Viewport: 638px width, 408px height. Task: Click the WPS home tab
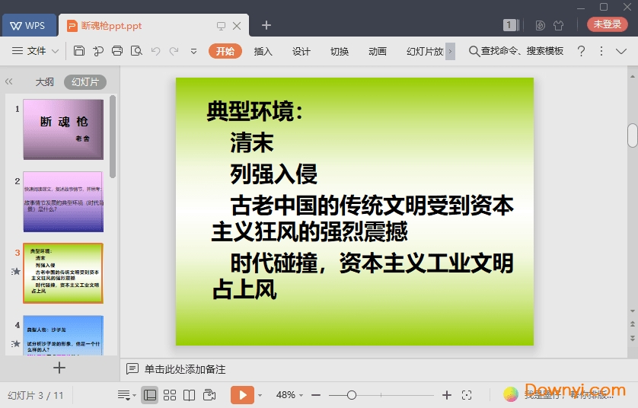click(x=28, y=26)
